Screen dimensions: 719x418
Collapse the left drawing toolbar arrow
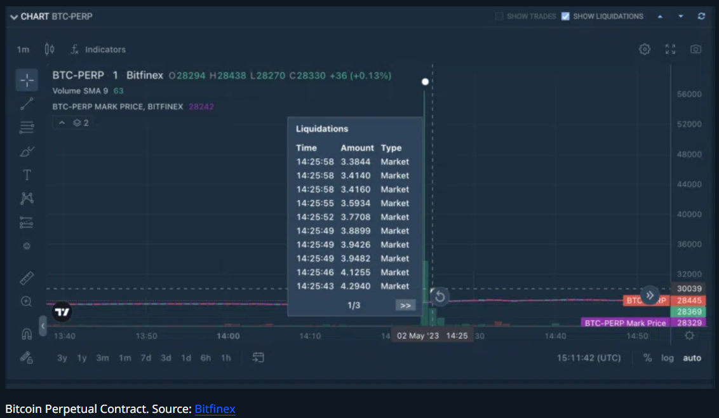click(43, 327)
